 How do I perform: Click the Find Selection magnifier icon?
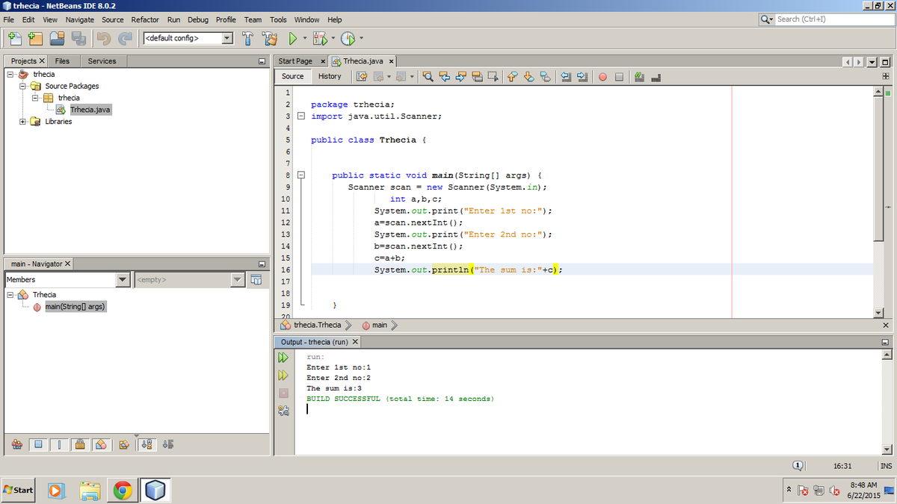coord(428,76)
